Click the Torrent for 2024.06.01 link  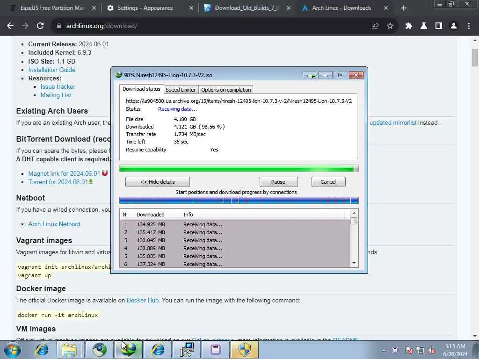[x=58, y=182]
